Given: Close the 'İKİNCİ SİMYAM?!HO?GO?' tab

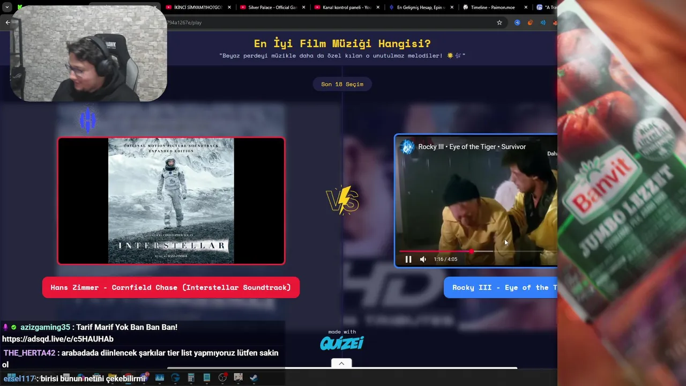Looking at the screenshot, I should [x=229, y=8].
